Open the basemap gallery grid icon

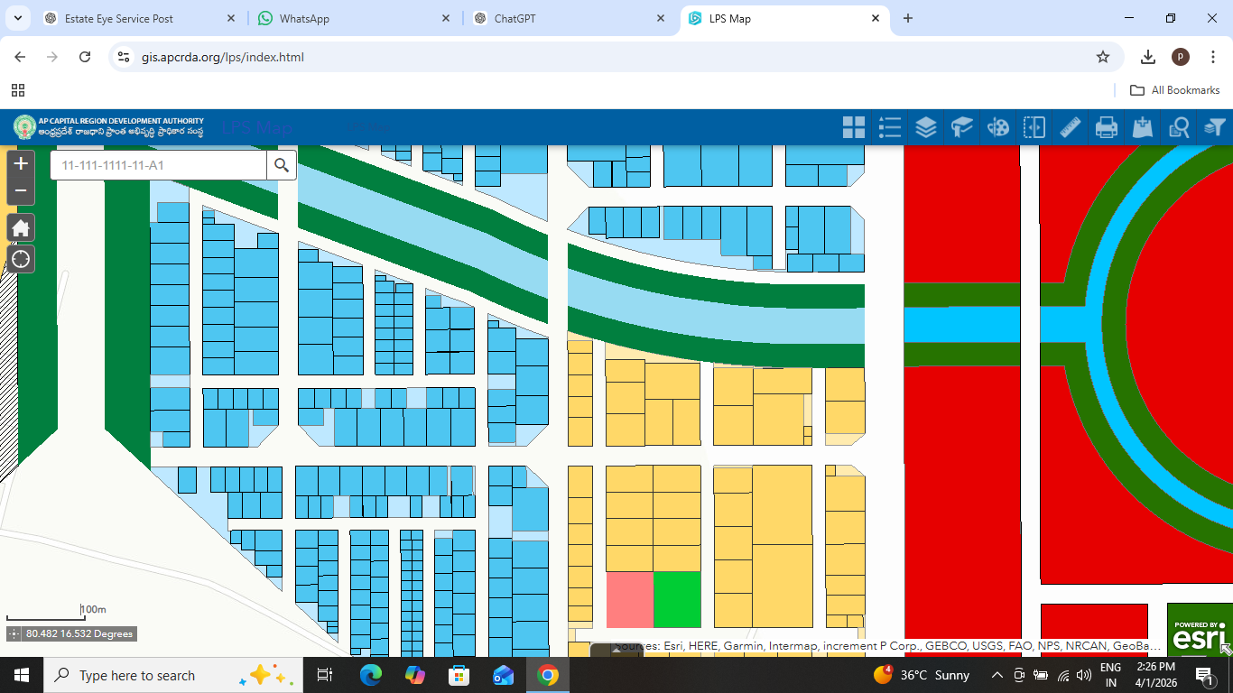(x=854, y=127)
